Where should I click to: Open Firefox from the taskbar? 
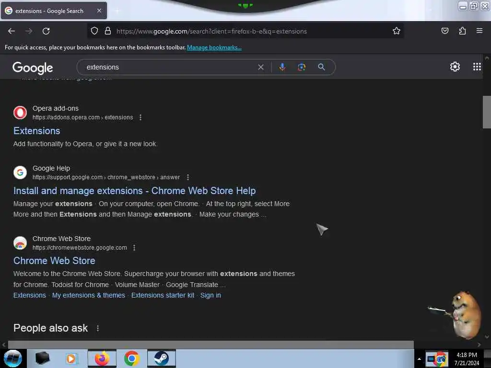[x=102, y=358]
